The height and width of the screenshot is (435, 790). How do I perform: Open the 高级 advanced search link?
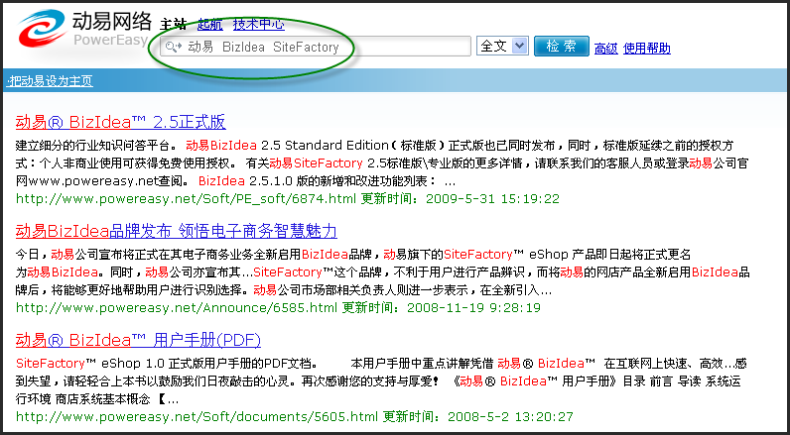(605, 49)
